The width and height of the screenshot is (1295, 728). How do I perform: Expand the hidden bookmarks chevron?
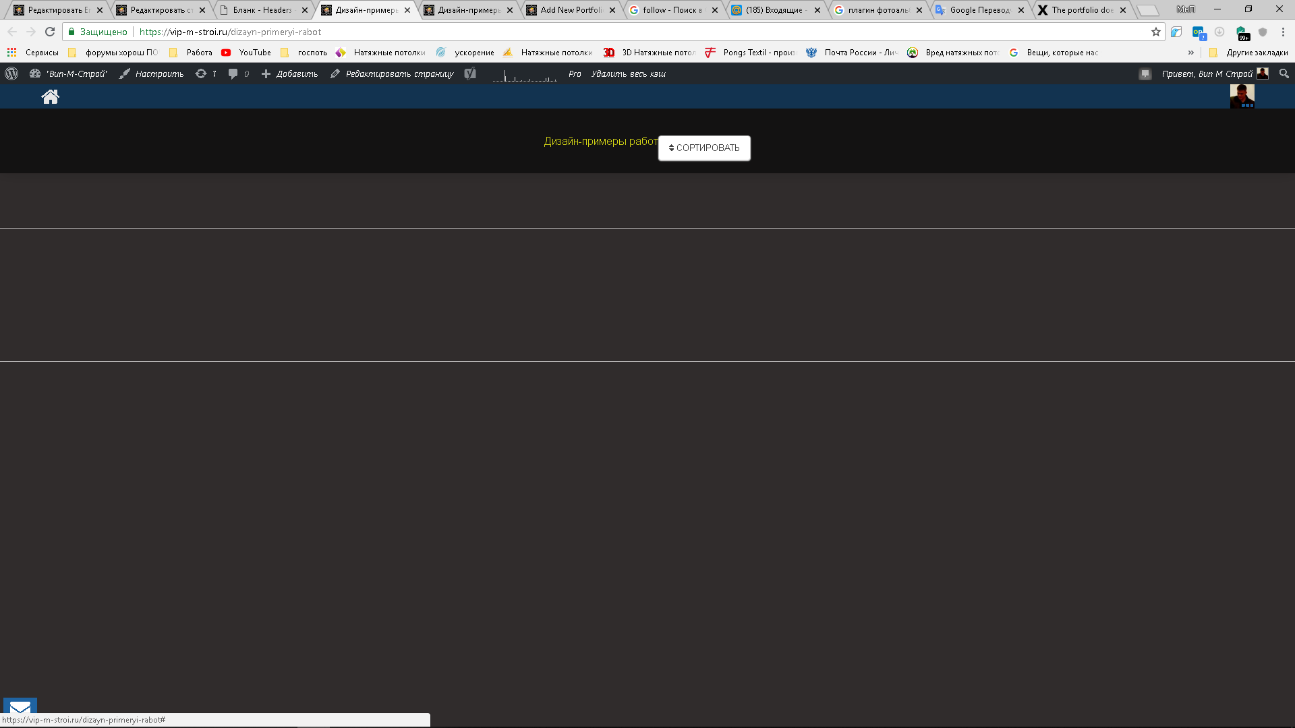1191,53
